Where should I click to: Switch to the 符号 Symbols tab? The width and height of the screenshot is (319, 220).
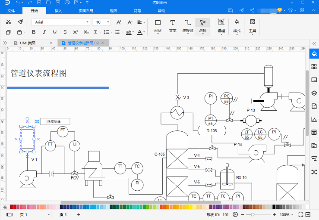click(x=137, y=11)
